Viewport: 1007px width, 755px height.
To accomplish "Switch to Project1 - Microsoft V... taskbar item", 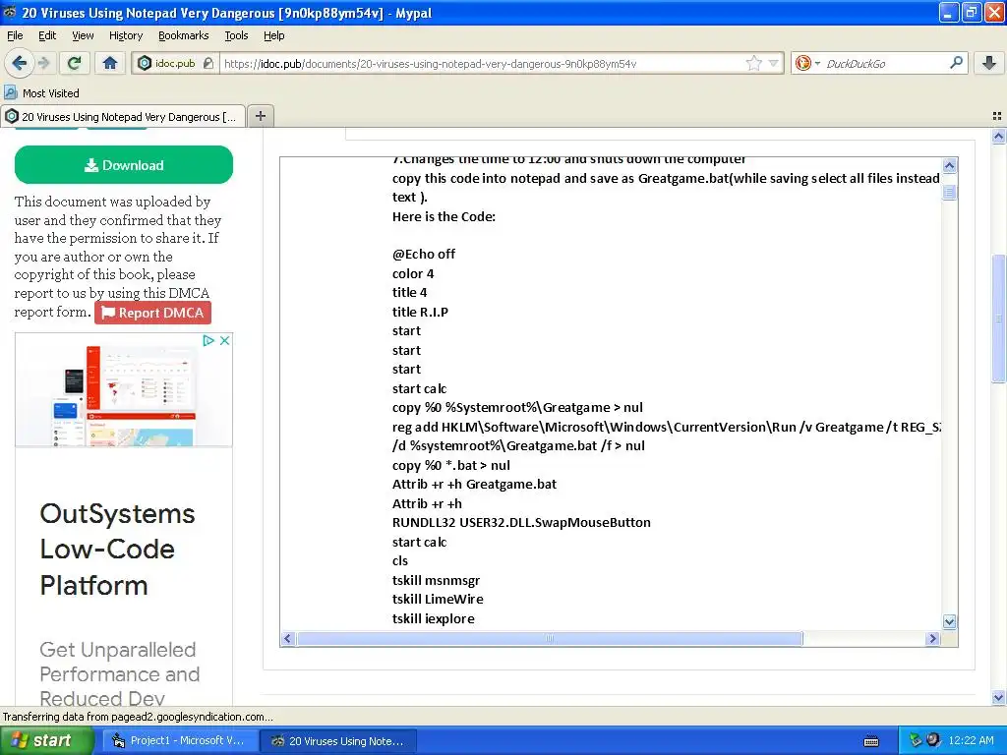I will click(x=179, y=740).
